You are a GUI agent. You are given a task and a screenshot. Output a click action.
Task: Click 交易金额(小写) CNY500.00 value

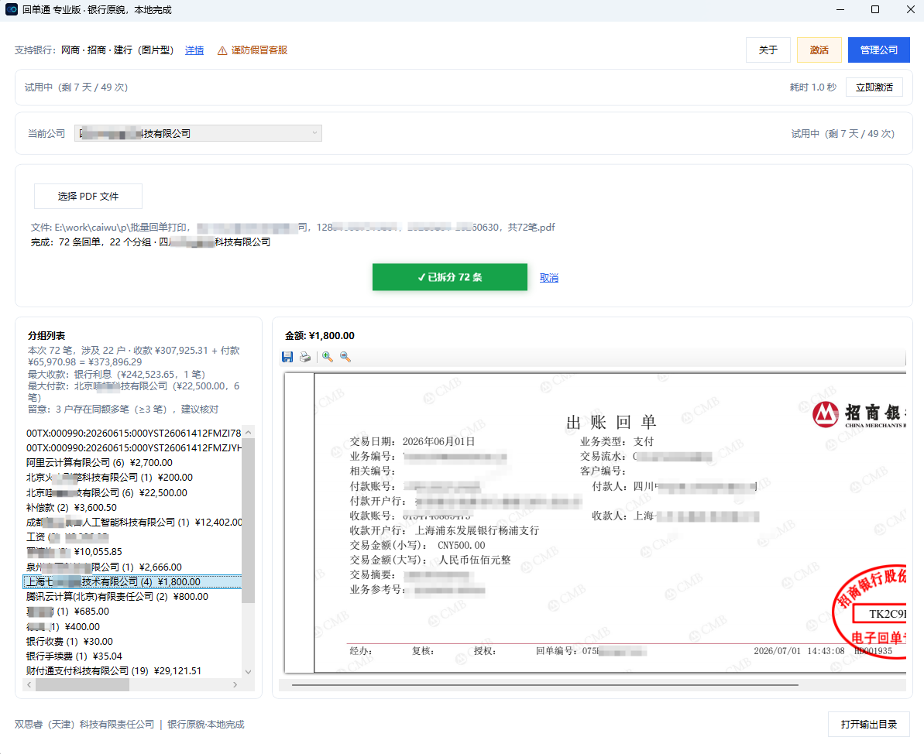tap(462, 546)
